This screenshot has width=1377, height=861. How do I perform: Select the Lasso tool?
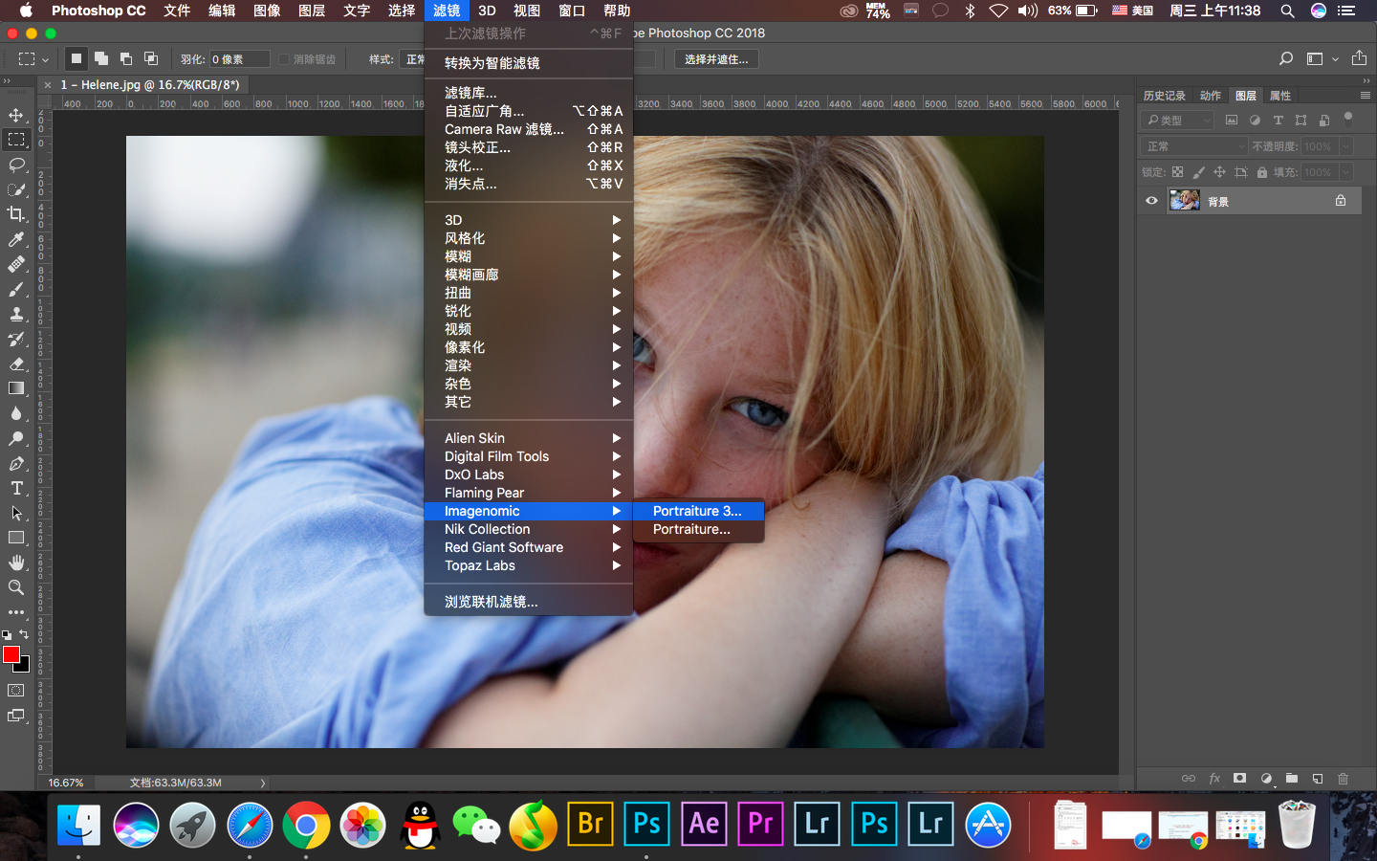click(x=16, y=165)
